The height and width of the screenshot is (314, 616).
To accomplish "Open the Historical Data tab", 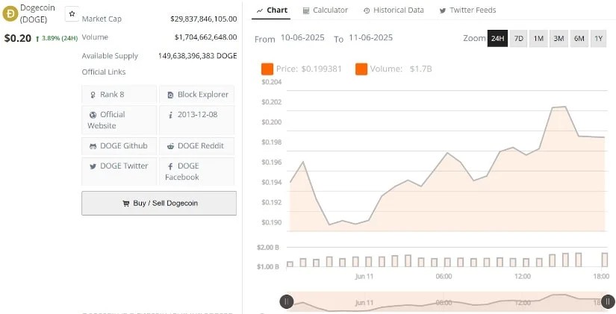I will point(393,10).
